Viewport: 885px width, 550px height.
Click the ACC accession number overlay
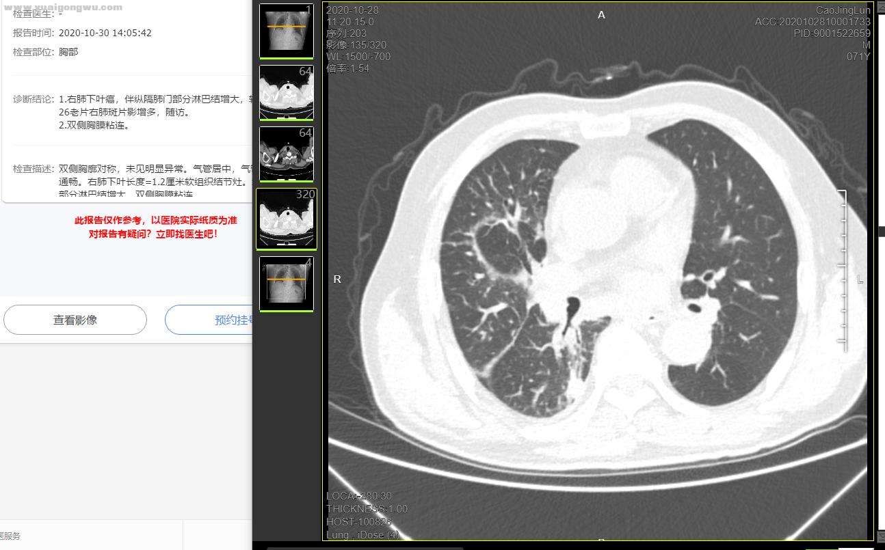click(813, 22)
